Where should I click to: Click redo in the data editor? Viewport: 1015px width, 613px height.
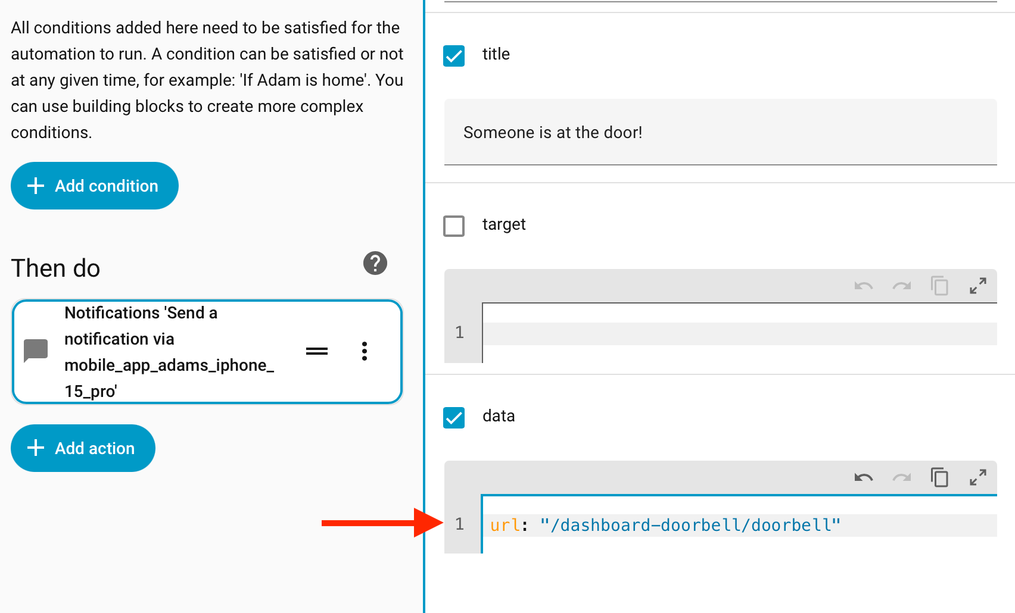tap(902, 477)
